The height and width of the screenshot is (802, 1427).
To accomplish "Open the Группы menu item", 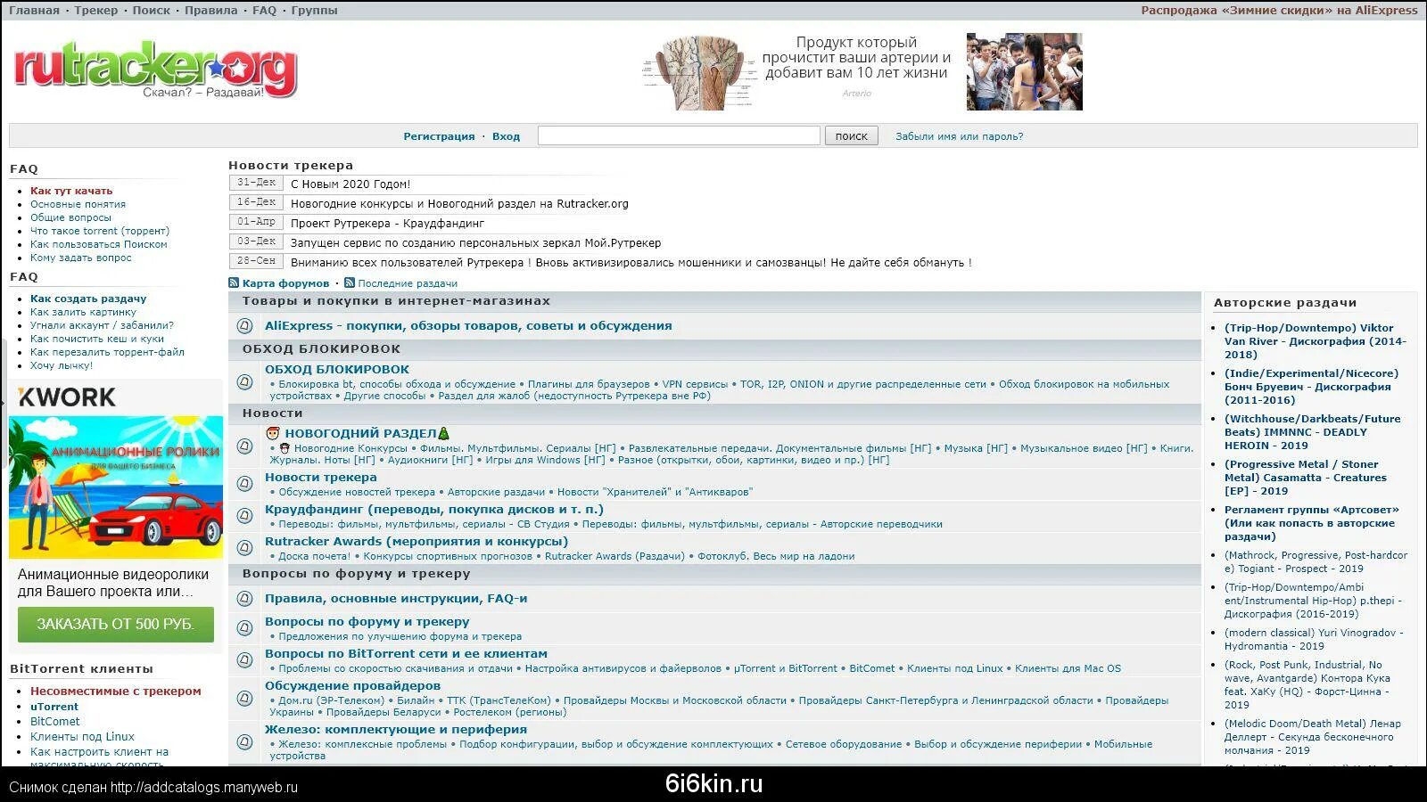I will pos(314,11).
